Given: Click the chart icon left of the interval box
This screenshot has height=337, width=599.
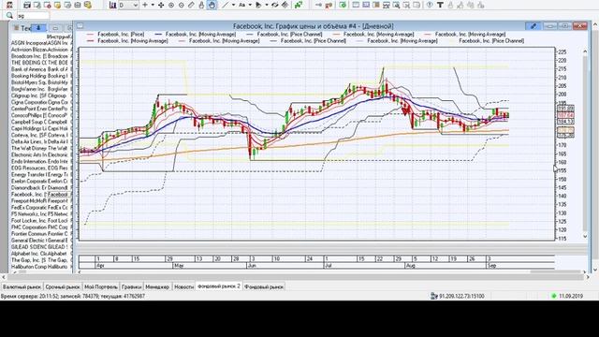Looking at the screenshot, I should (x=112, y=5).
